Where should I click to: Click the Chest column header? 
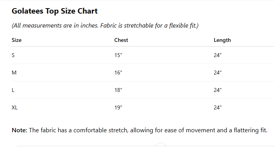(x=121, y=40)
